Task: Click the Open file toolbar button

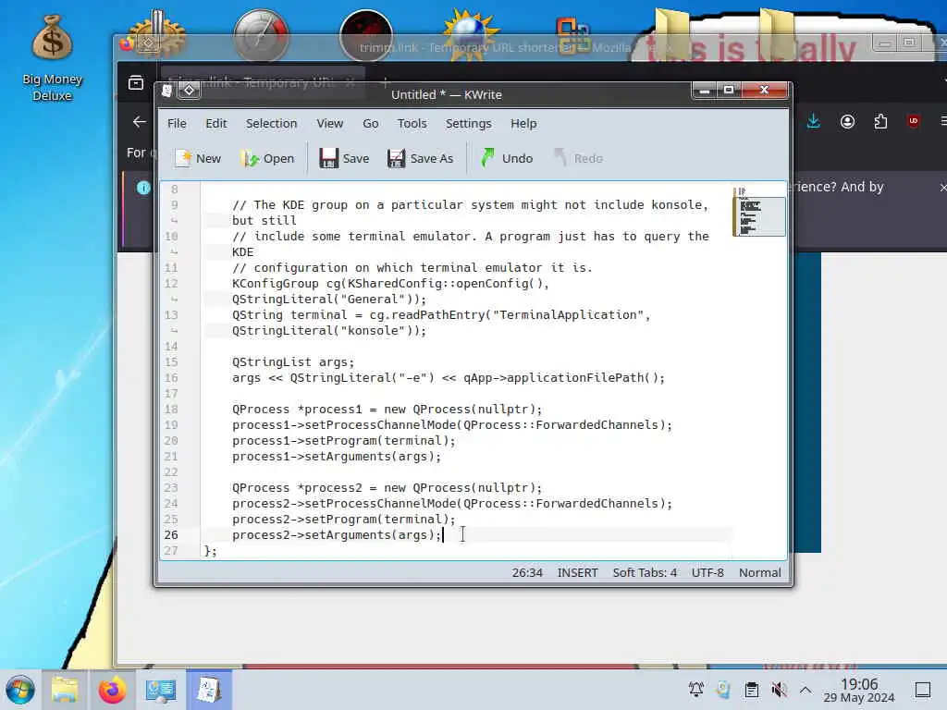Action: click(267, 158)
